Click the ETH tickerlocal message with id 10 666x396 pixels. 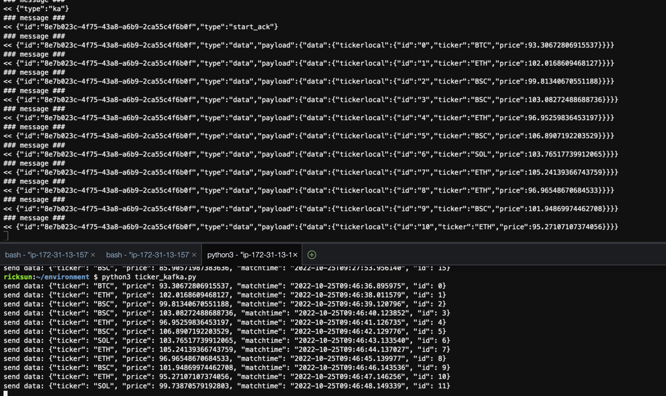coord(308,227)
